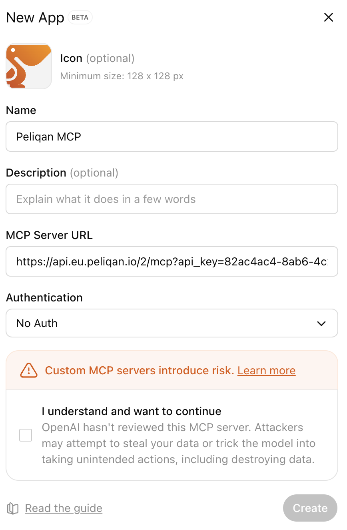Click into the Name field containing Peliqan MCP

click(x=172, y=137)
